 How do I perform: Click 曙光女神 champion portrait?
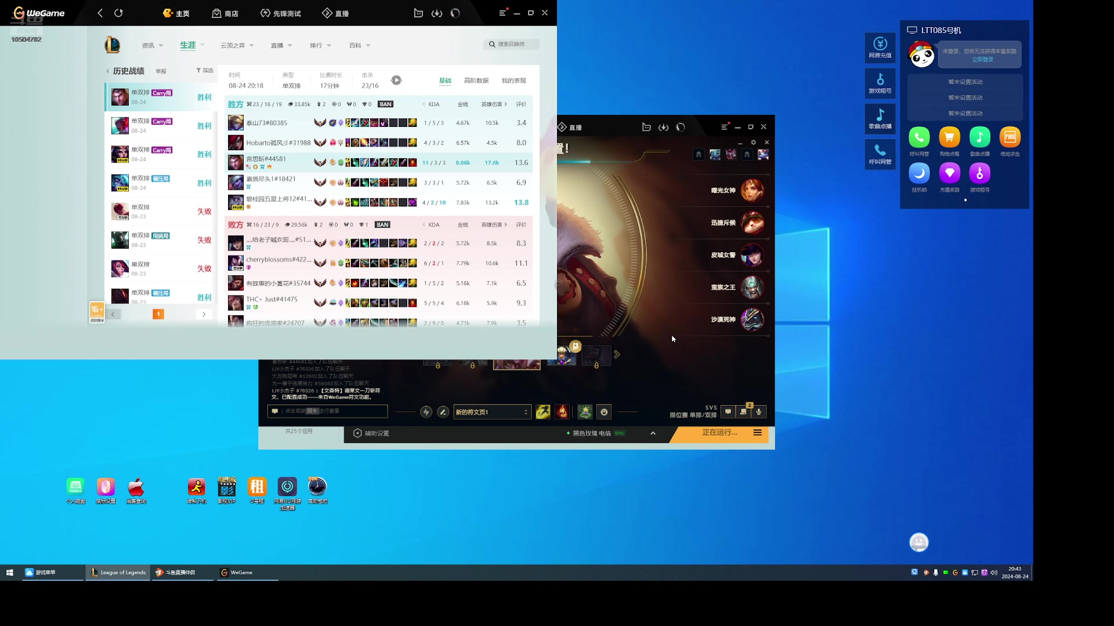pos(752,190)
